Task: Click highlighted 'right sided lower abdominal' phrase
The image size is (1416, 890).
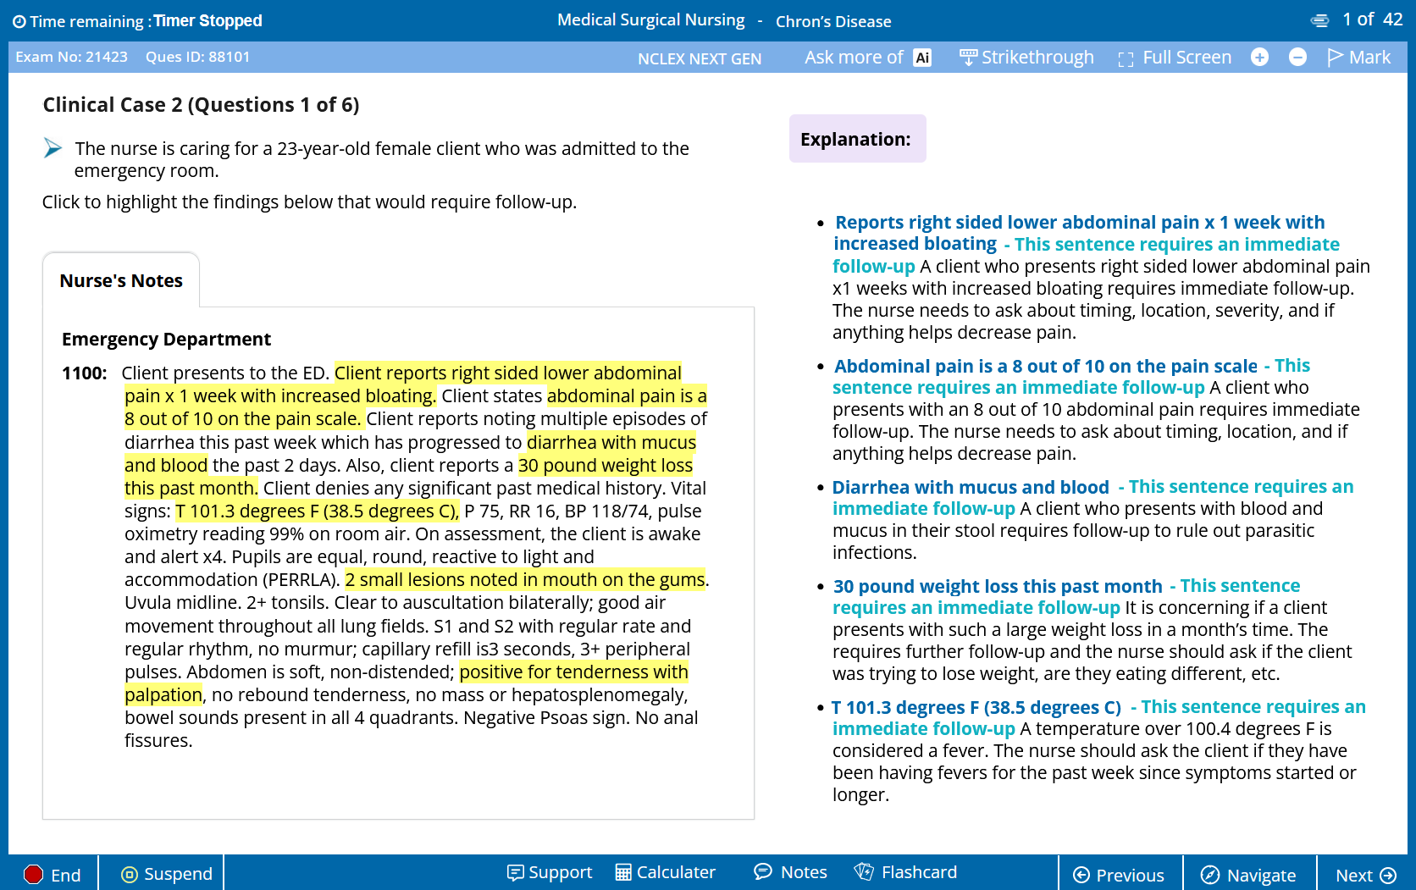Action: tap(566, 373)
